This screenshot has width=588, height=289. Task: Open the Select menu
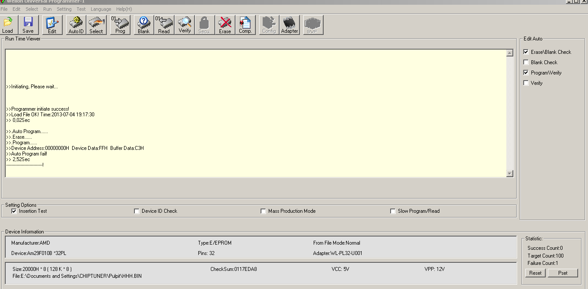point(32,9)
